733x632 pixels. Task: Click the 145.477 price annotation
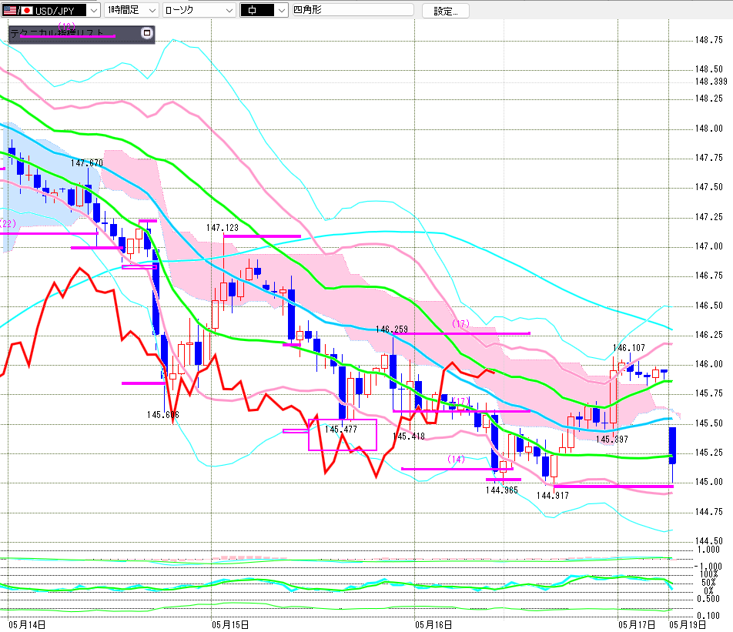[341, 429]
